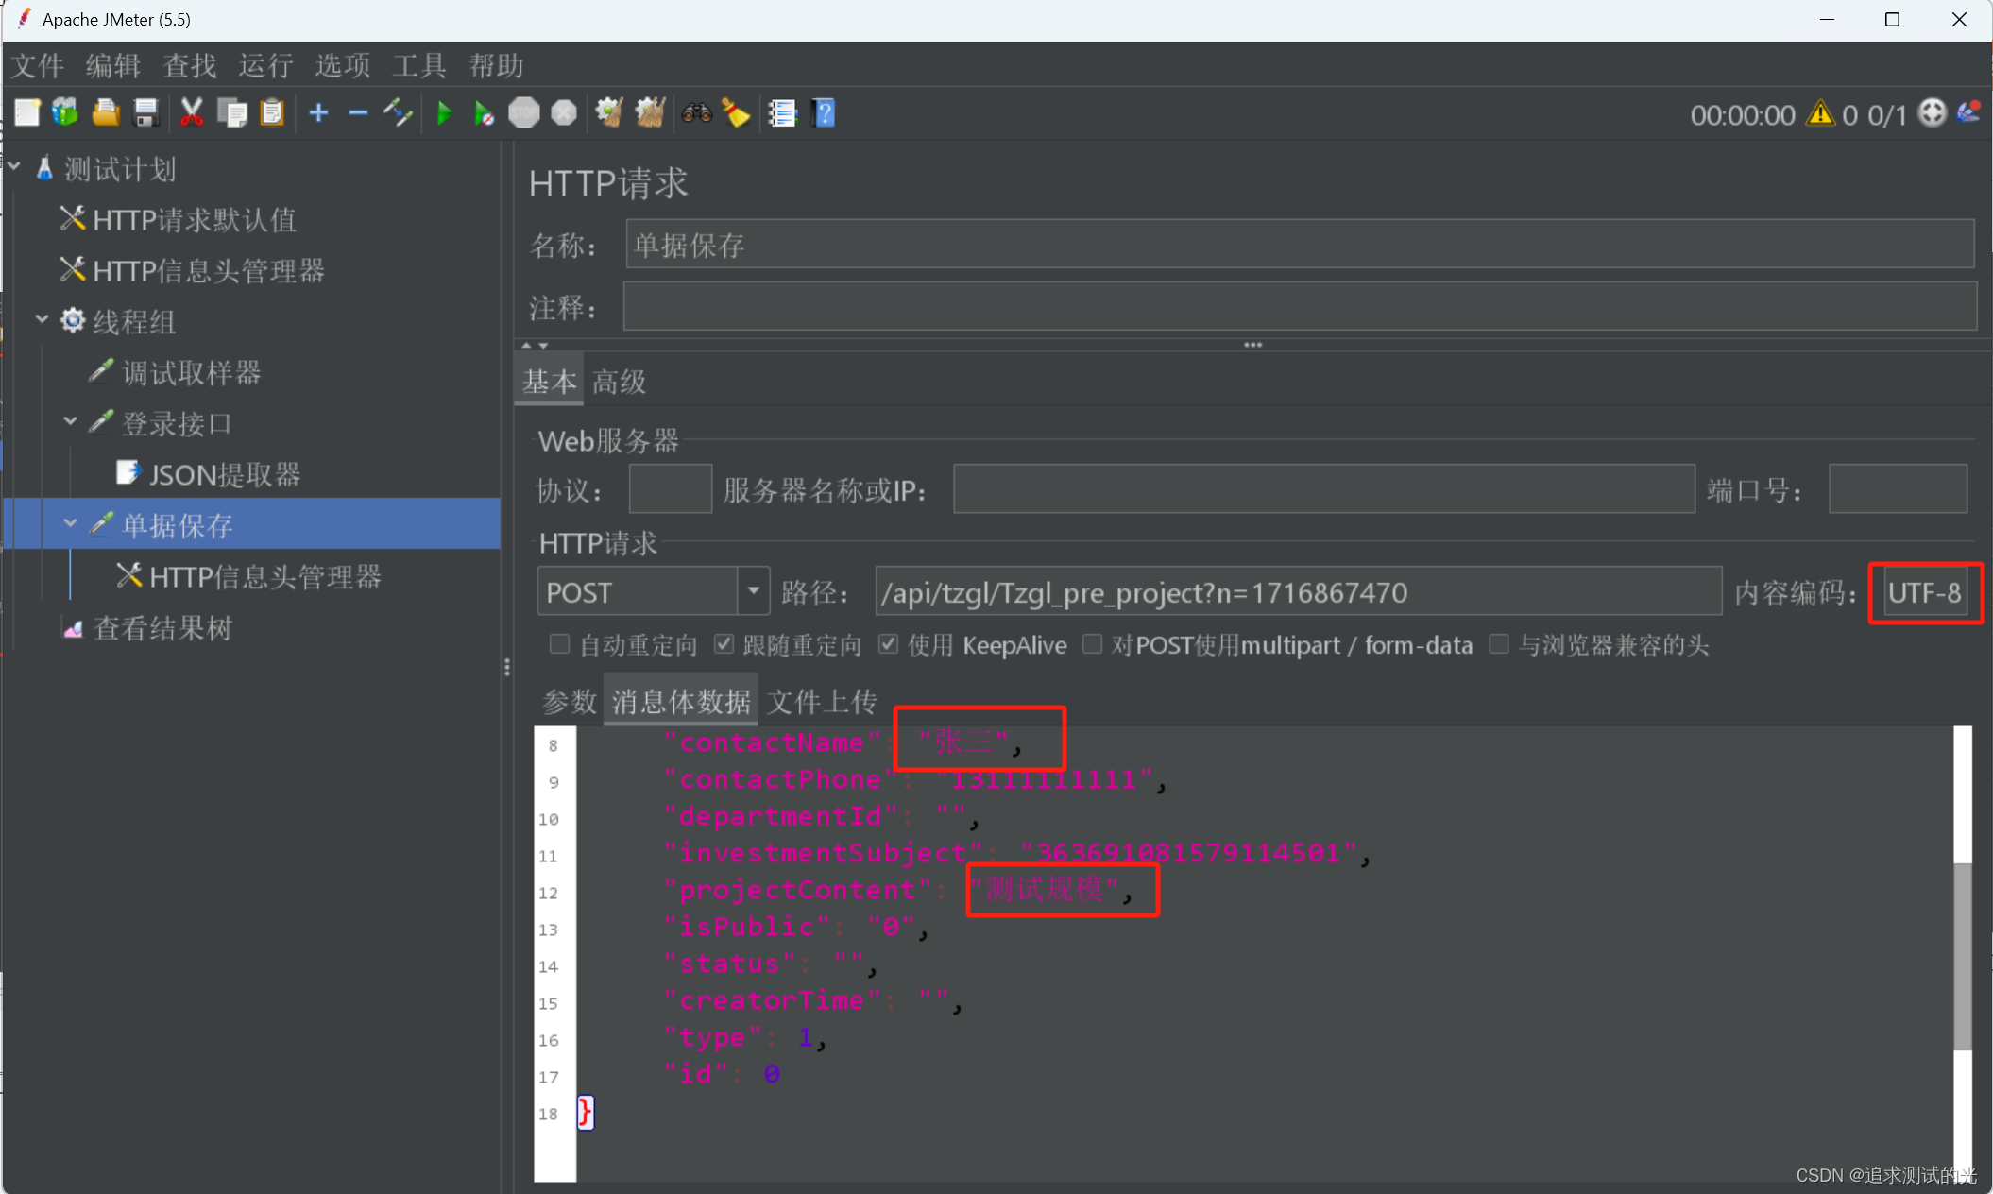Switch to the 参数 tab

(570, 701)
